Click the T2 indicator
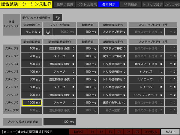 click(102, 132)
